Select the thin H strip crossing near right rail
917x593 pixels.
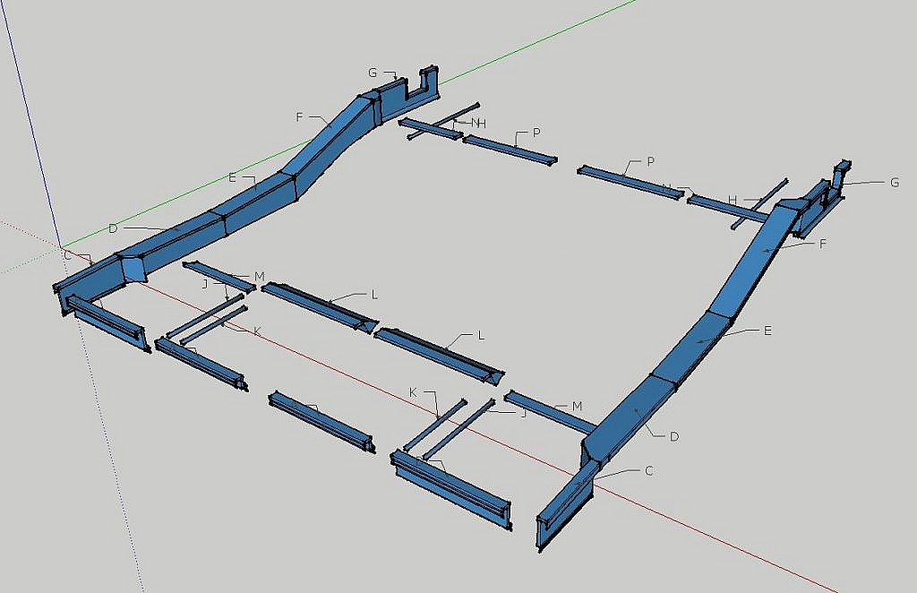(759, 204)
